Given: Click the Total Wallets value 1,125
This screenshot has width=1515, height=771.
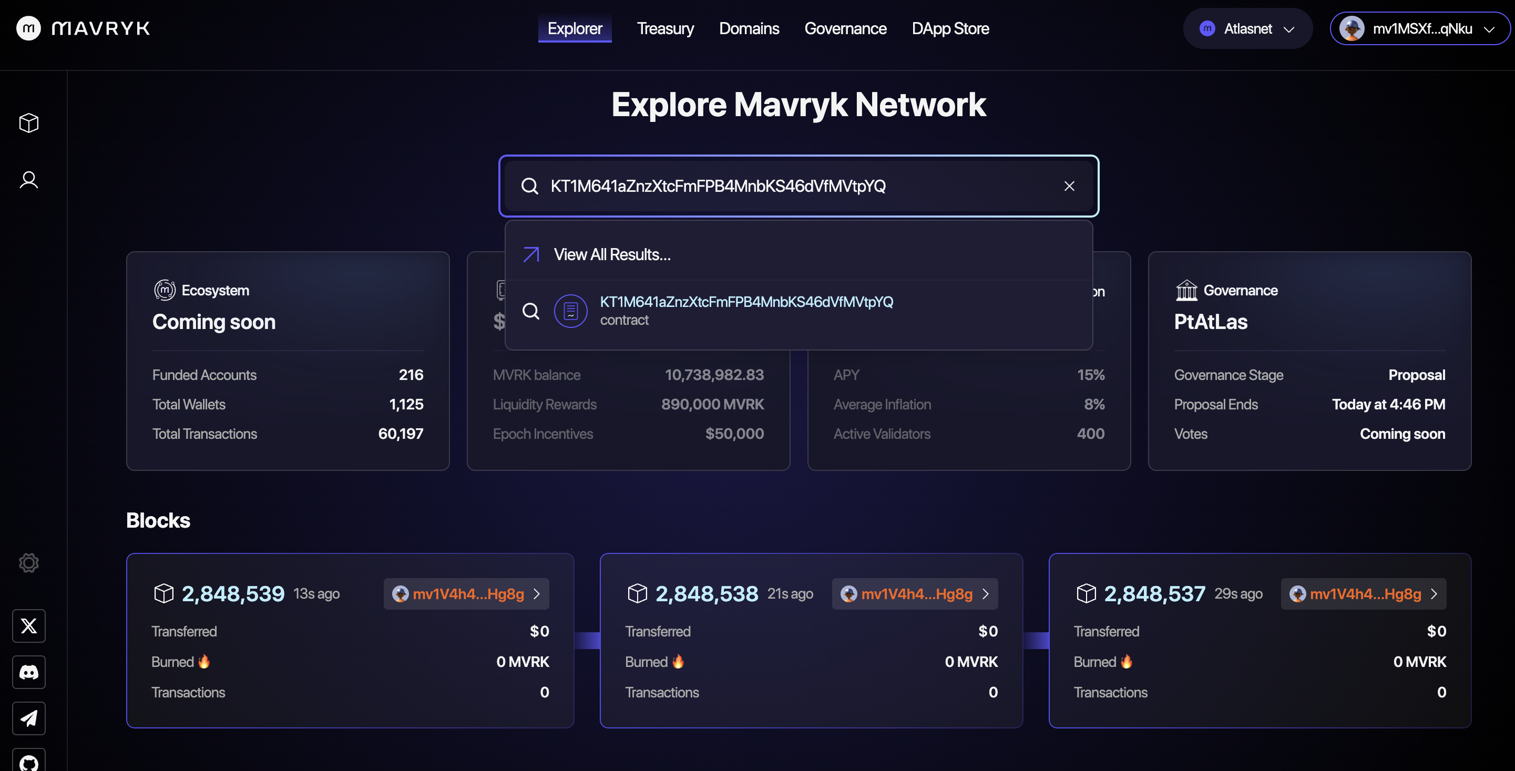Looking at the screenshot, I should [406, 404].
